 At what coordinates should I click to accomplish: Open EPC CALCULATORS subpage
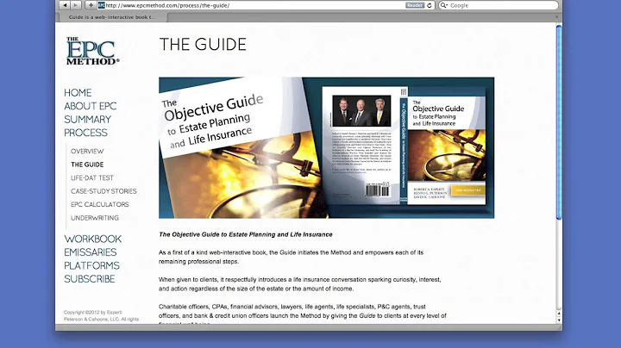point(100,204)
